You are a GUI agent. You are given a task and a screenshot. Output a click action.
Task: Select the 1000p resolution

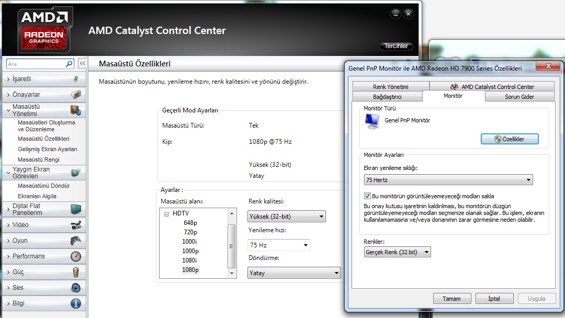point(190,251)
